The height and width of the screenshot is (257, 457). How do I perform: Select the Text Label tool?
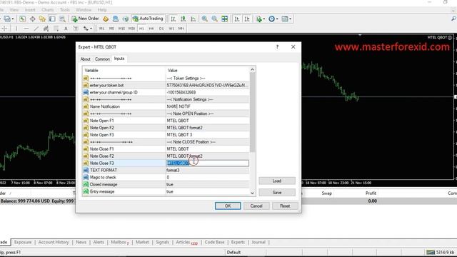(76, 29)
